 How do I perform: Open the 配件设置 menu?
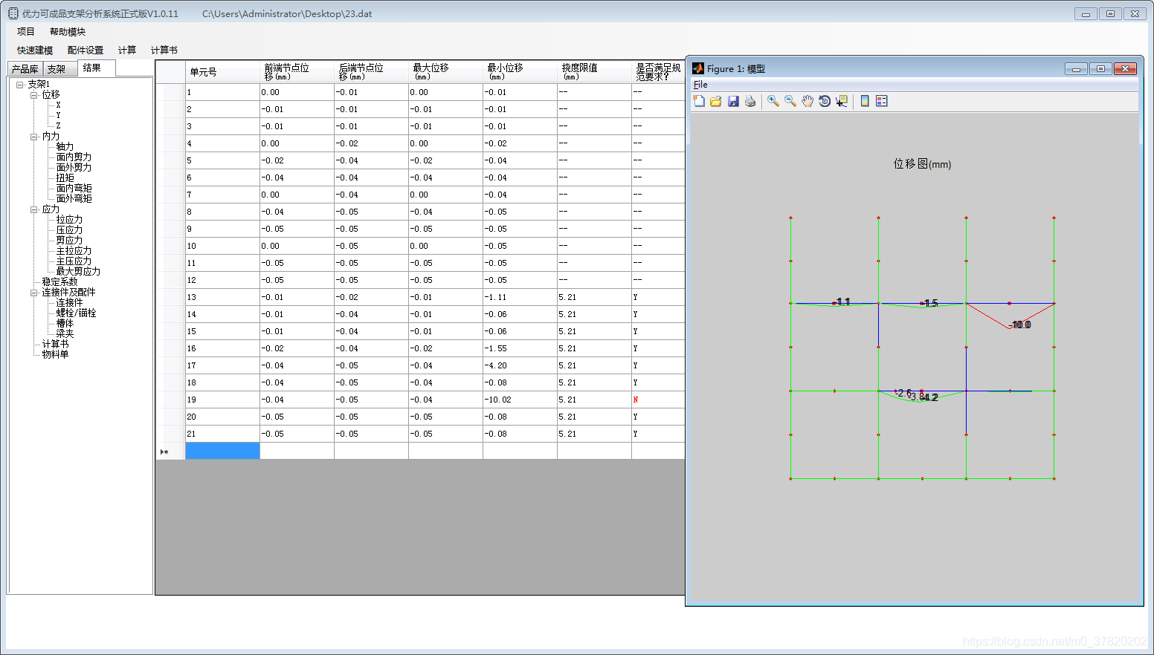tap(86, 50)
